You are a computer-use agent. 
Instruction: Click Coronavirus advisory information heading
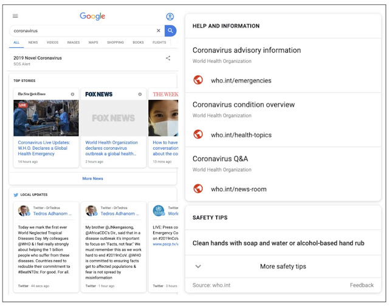click(x=247, y=50)
